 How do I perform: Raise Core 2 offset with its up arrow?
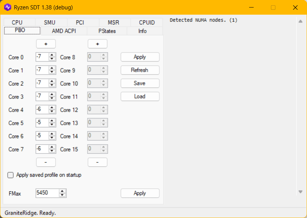point(52,81)
